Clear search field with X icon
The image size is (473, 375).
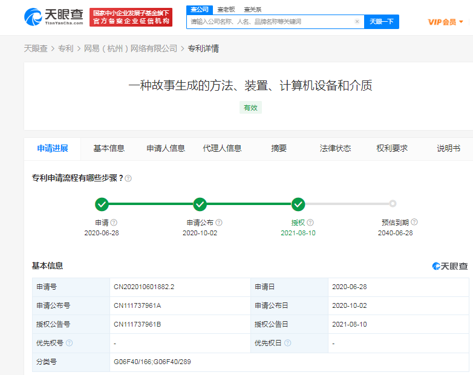point(357,22)
